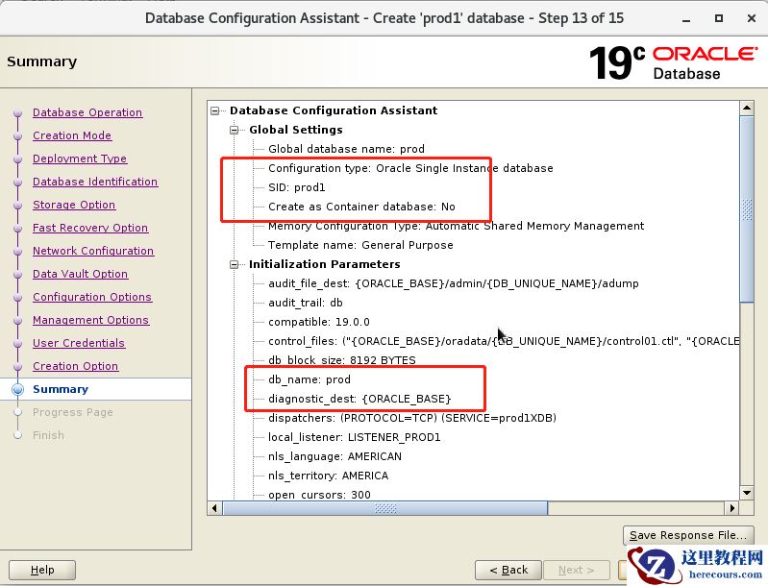Select 'db_block_size: 8192 BYTES' row
This screenshot has width=768, height=586.
click(x=342, y=360)
